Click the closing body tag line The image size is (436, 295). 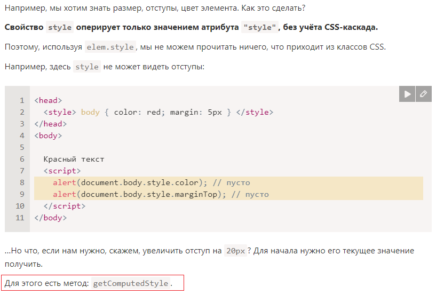click(51, 218)
